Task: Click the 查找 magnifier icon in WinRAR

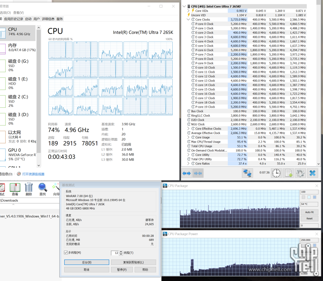Action: pyautogui.click(x=43, y=189)
